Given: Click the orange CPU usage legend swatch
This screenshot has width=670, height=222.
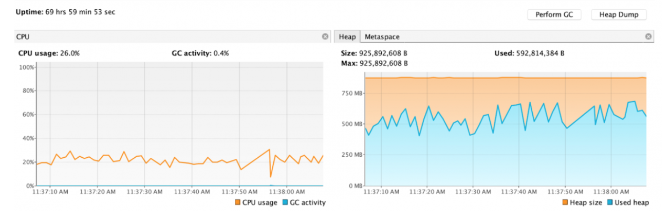Looking at the screenshot, I should tap(238, 202).
